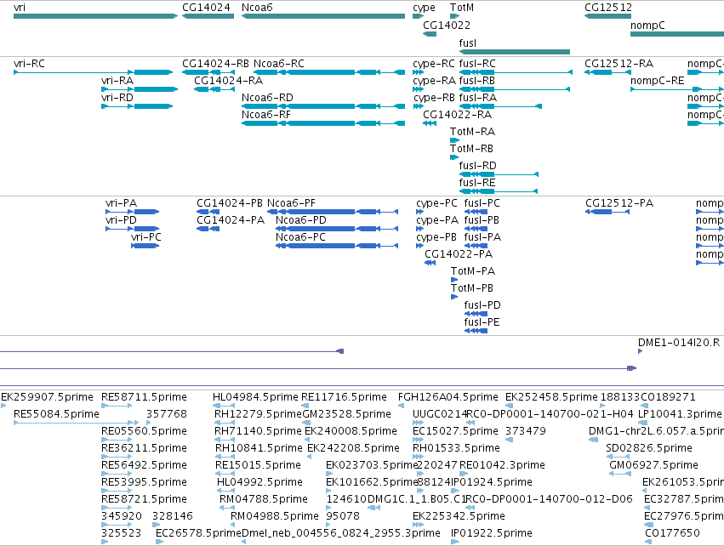This screenshot has height=546, width=724.
Task: Click the vri gene label
Action: (x=20, y=8)
